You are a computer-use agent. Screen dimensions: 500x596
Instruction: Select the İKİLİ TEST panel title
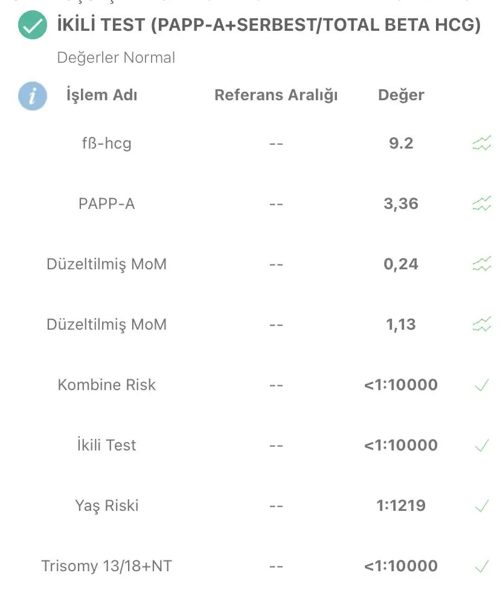coord(269,25)
